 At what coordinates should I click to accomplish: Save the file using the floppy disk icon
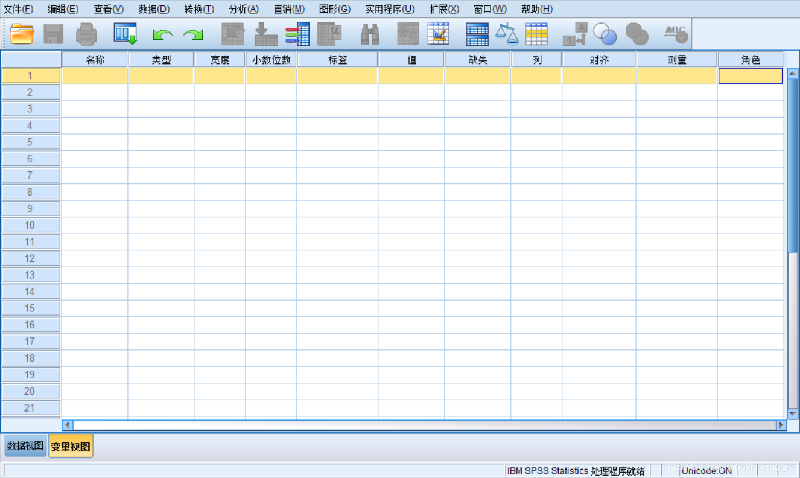[54, 34]
